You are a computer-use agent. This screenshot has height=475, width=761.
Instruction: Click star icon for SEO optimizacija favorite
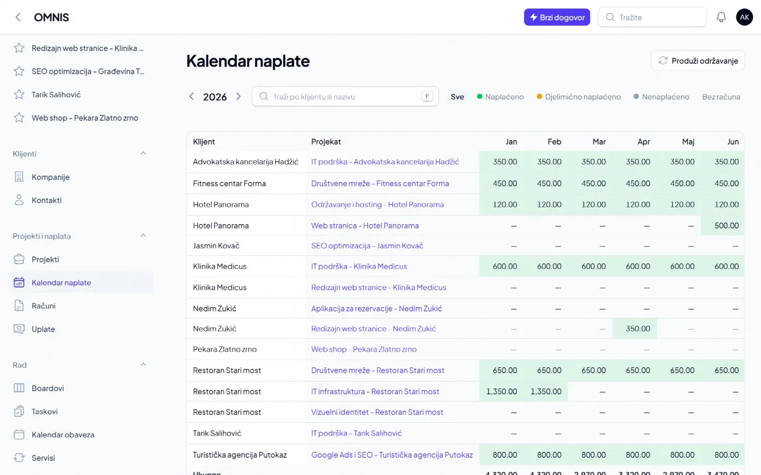(19, 71)
